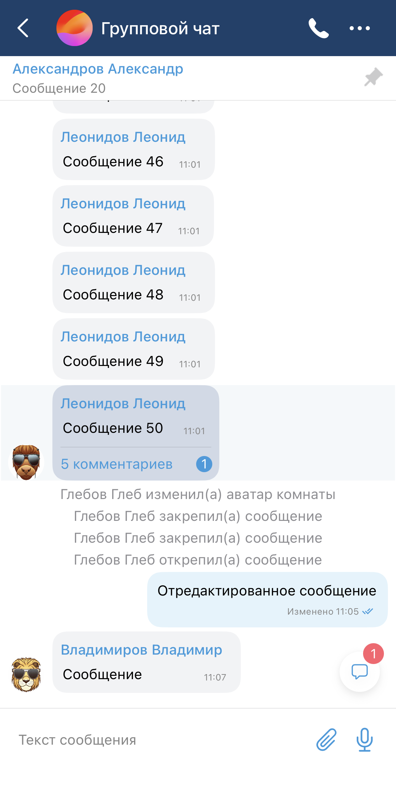
Task: Select message bubble Сообщение 46
Action: point(133,150)
